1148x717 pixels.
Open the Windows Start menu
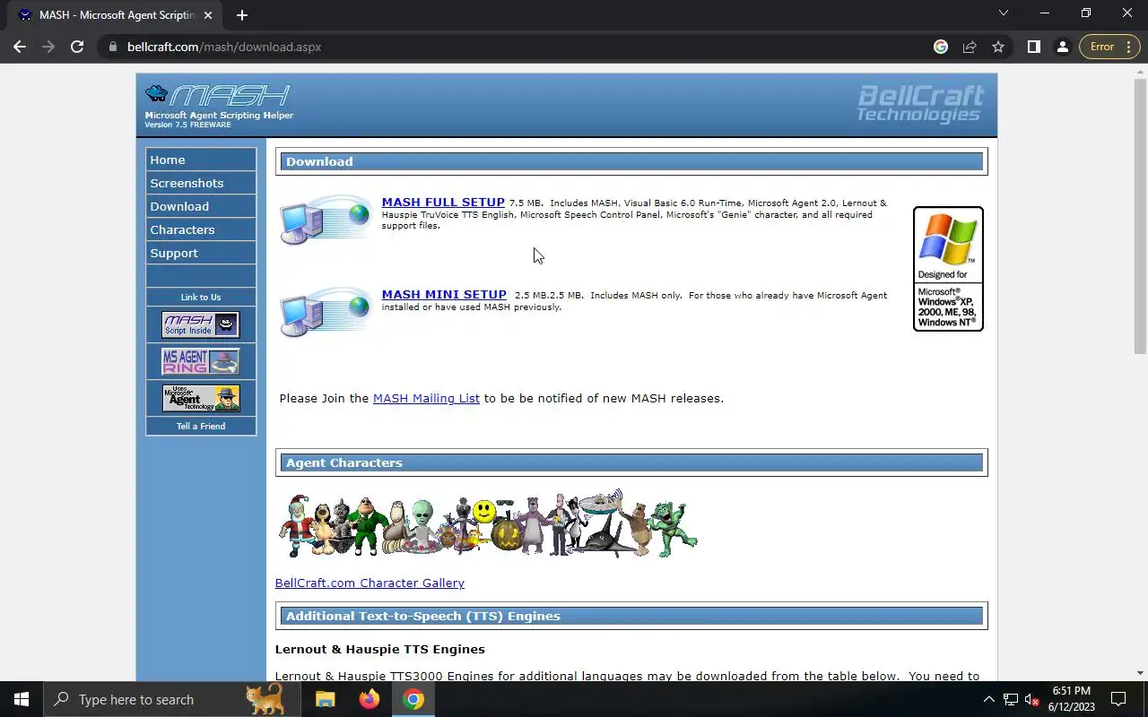click(22, 699)
